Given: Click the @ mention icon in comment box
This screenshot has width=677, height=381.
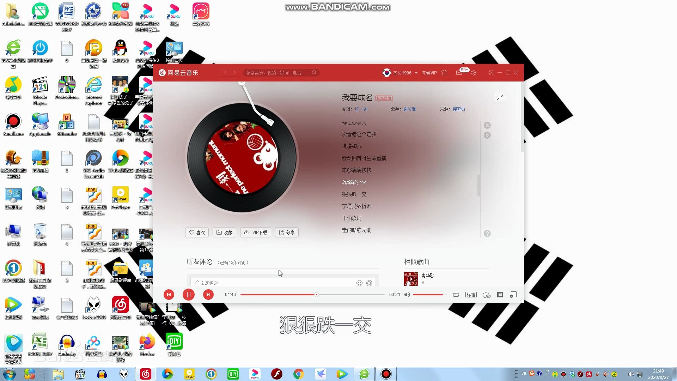Looking at the screenshot, I should (x=369, y=283).
